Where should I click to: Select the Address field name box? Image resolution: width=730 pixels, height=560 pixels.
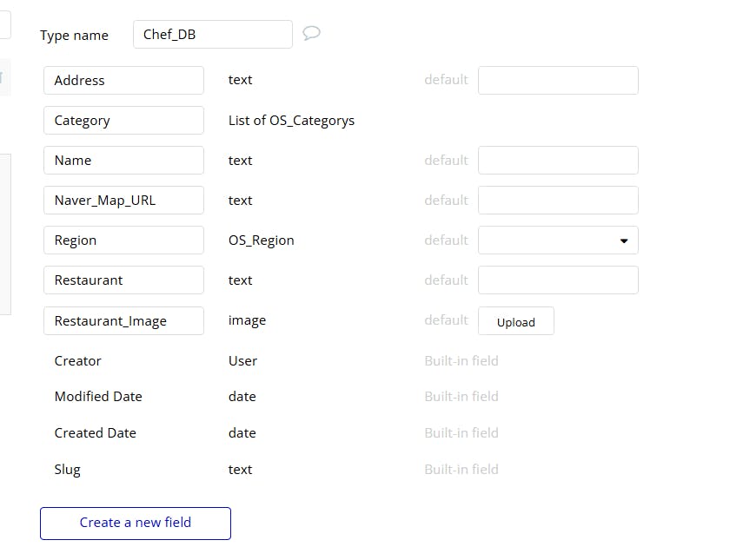click(x=123, y=80)
